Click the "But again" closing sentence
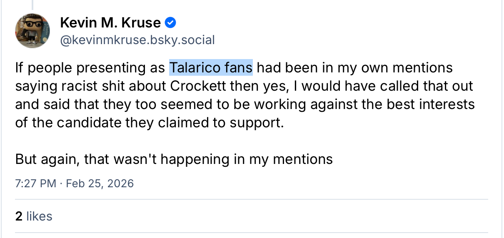504x238 pixels. 174,159
